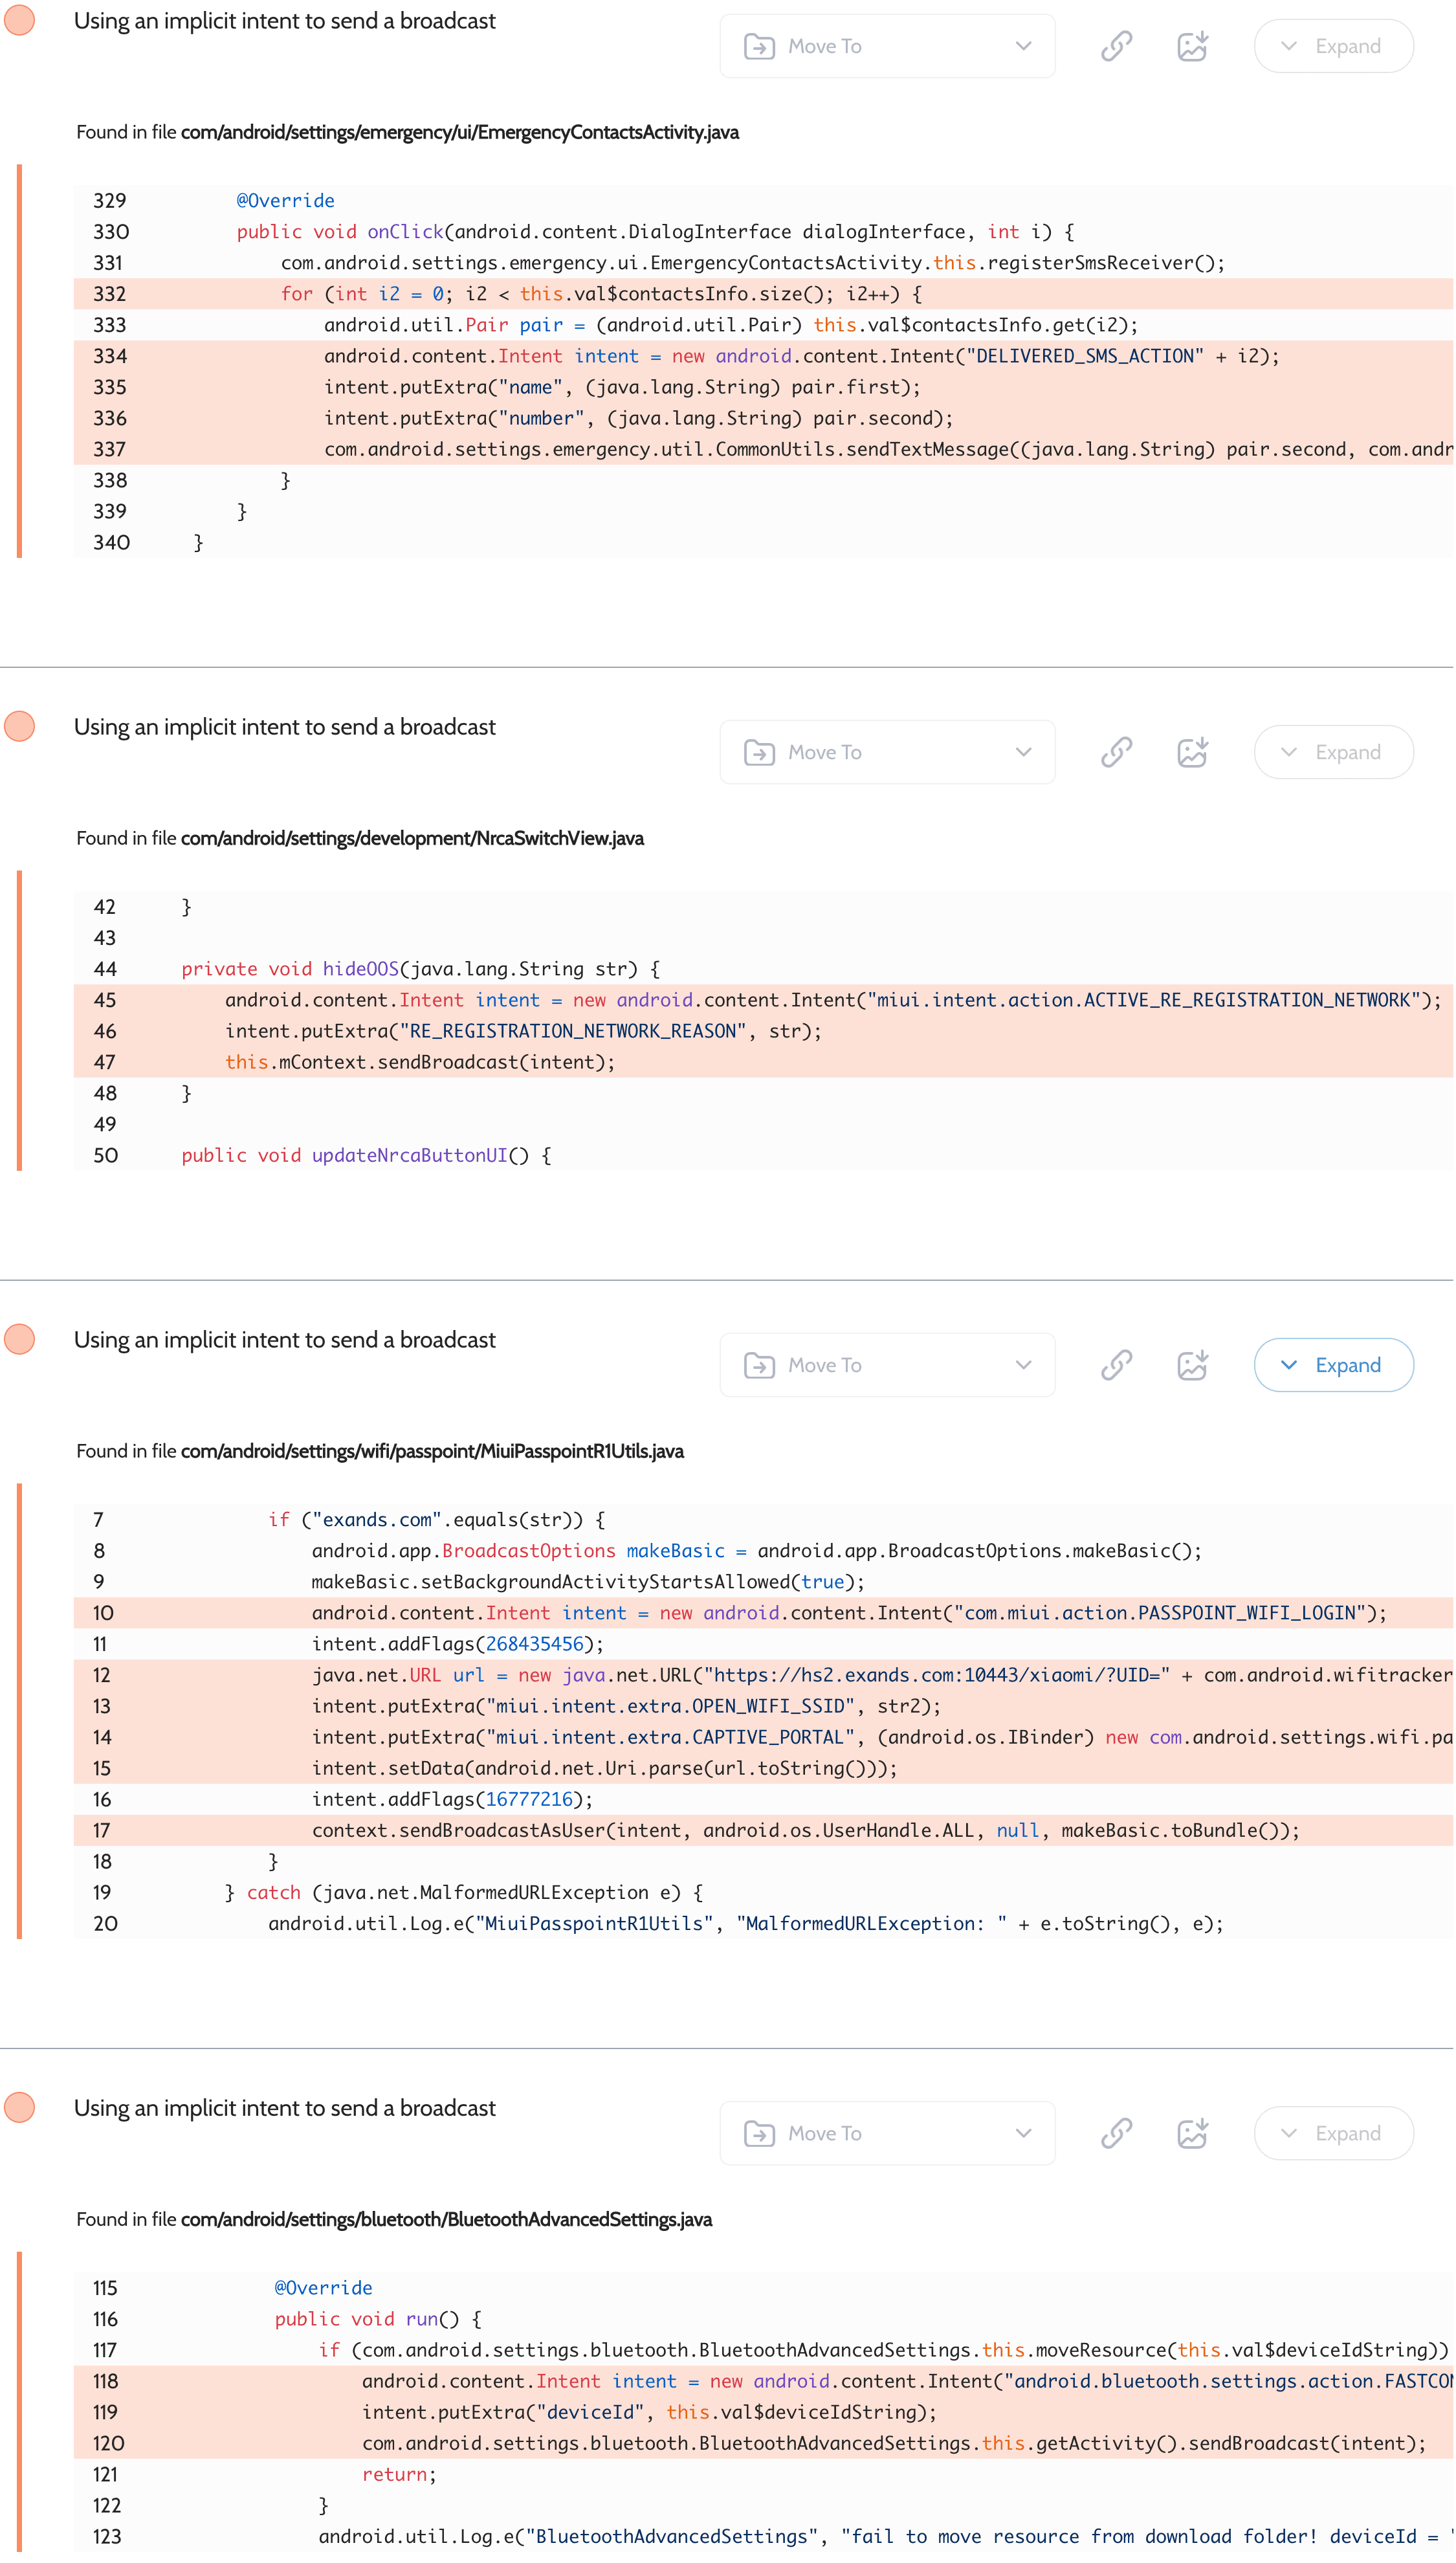Toggle severity circle beside EmergencyContactsActivity finding
The width and height of the screenshot is (1456, 2563).
point(20,20)
